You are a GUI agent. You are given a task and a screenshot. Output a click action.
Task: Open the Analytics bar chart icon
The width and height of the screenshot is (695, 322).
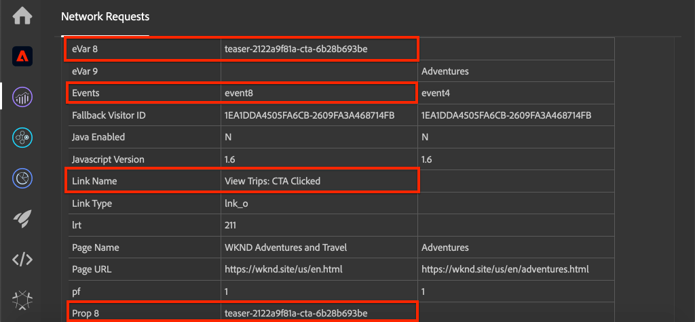[22, 96]
